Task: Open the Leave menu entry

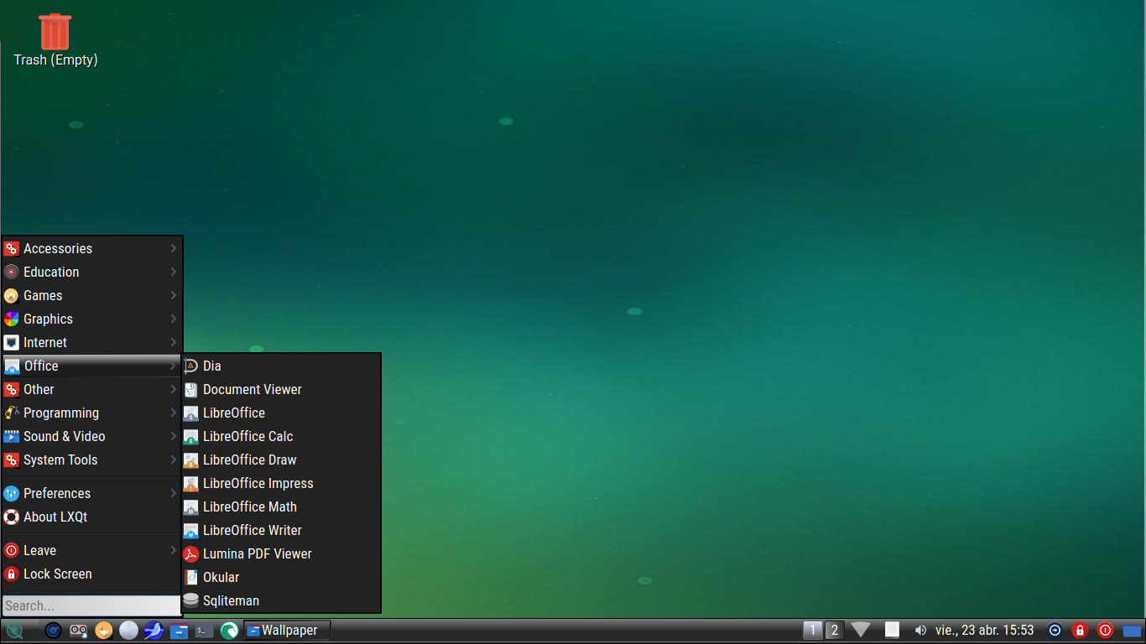Action: pos(91,550)
